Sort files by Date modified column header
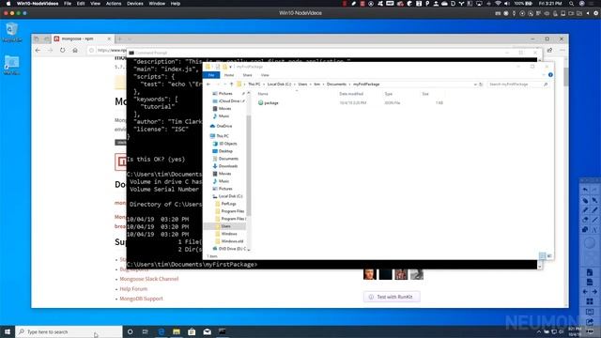 [351, 94]
